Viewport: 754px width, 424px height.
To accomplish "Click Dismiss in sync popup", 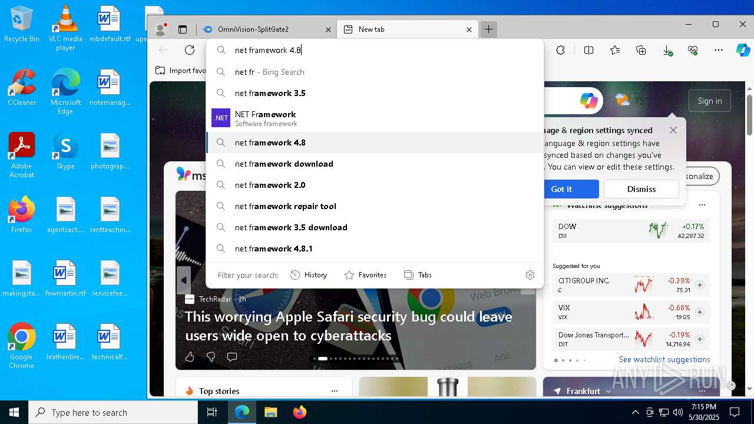I will point(641,189).
